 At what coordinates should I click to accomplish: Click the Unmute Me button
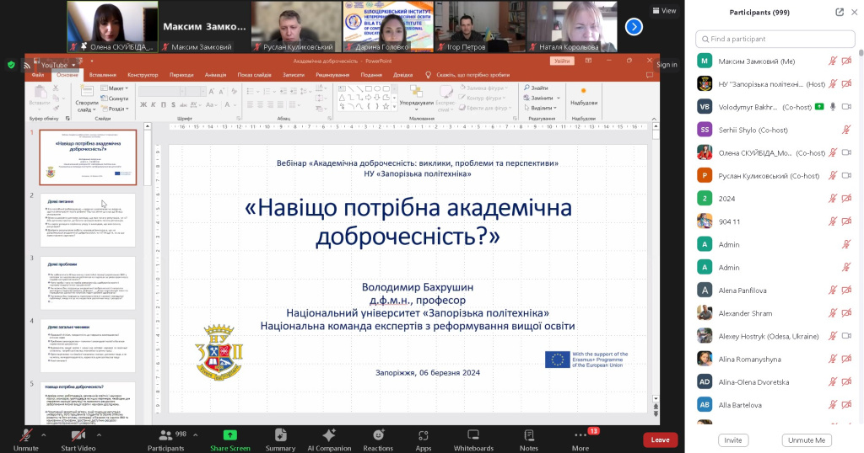807,440
